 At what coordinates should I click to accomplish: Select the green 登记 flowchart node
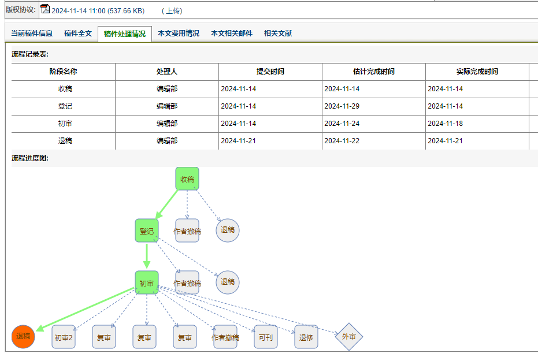click(x=147, y=231)
